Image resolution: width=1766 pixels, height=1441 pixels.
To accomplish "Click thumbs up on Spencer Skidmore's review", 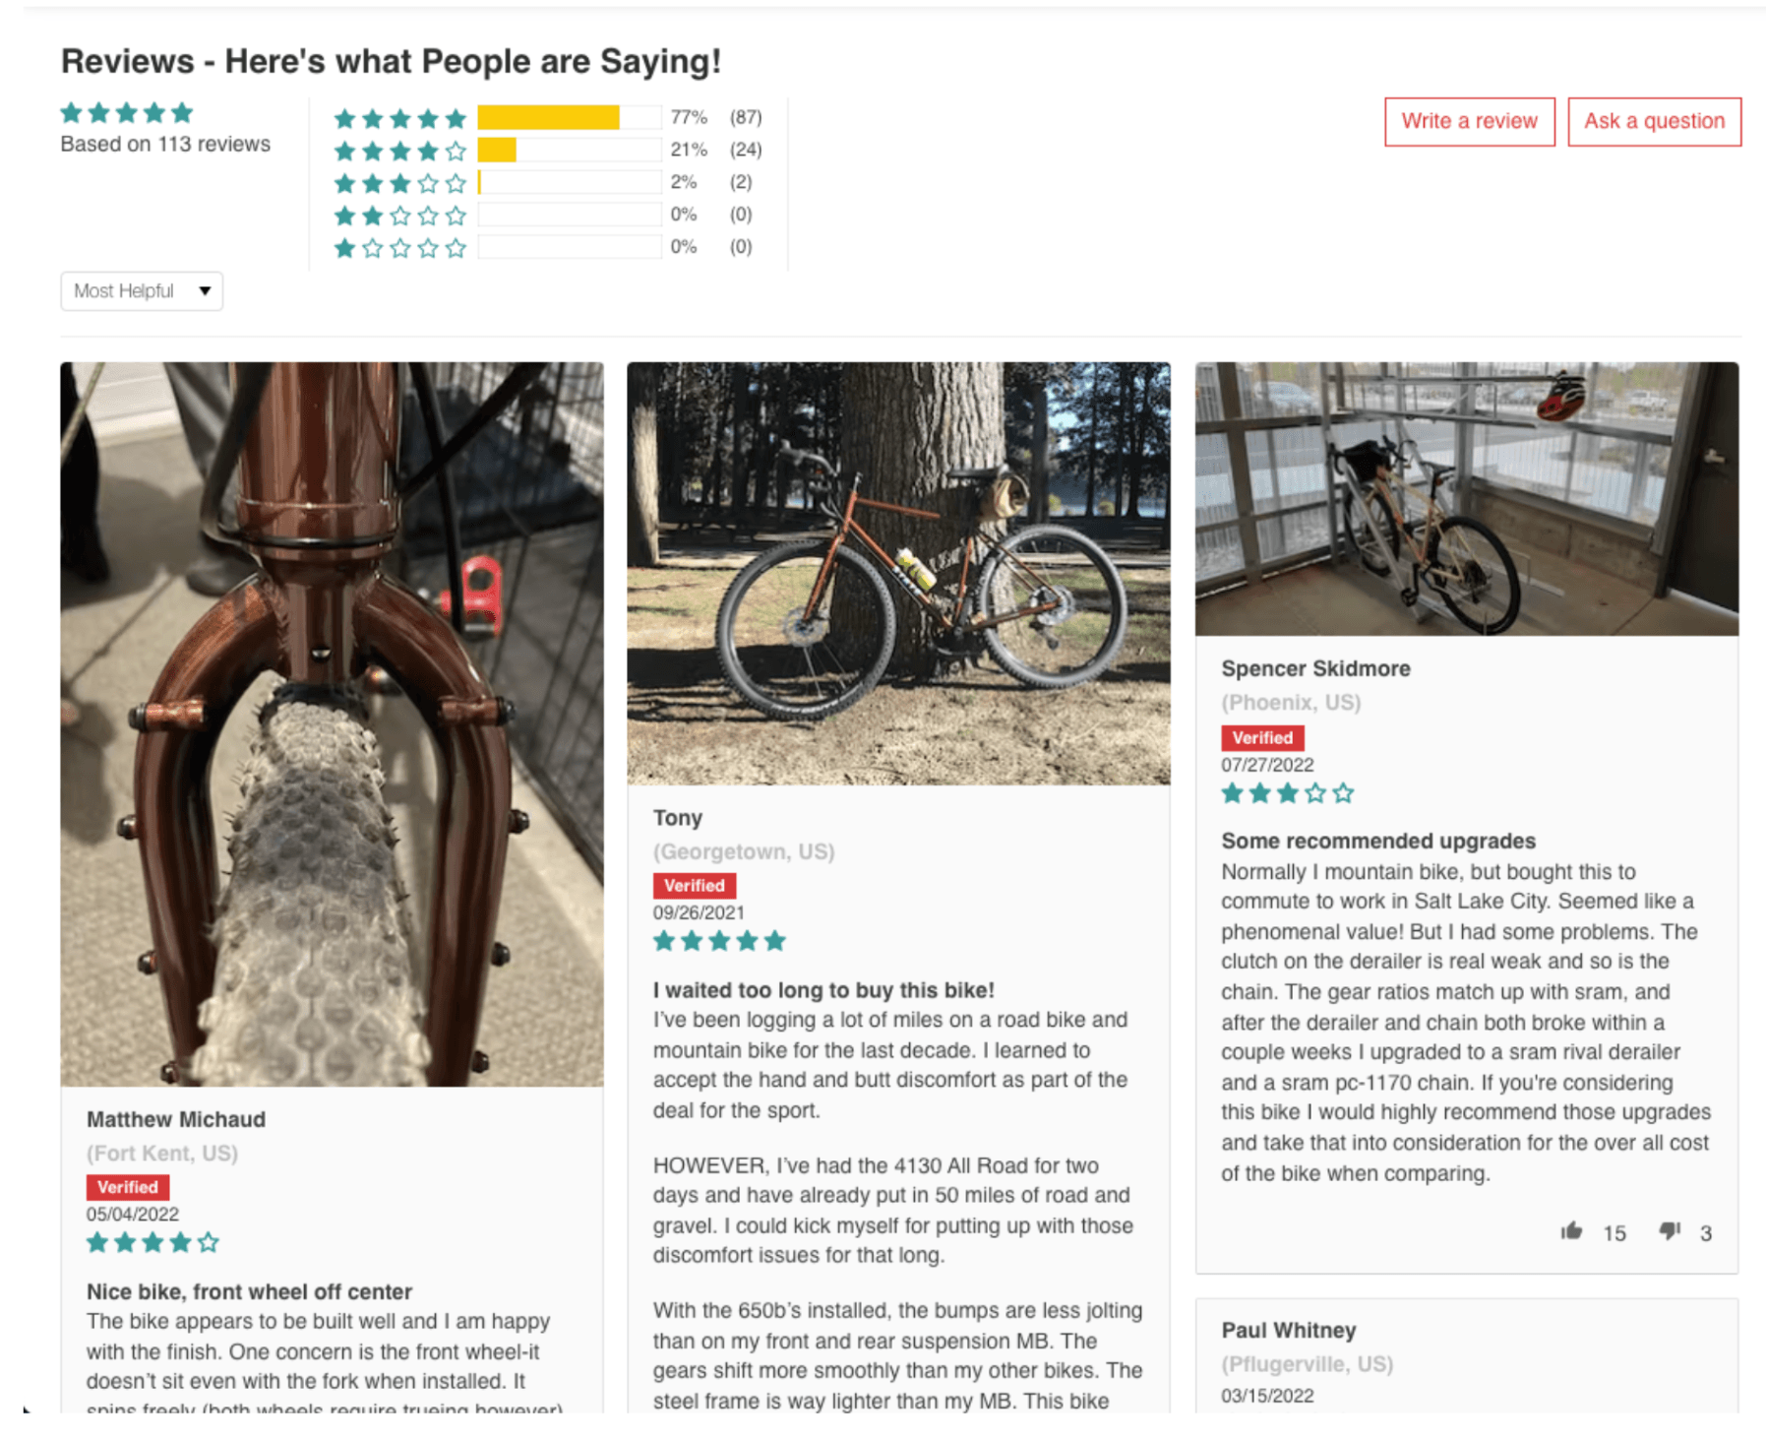I will coord(1571,1230).
